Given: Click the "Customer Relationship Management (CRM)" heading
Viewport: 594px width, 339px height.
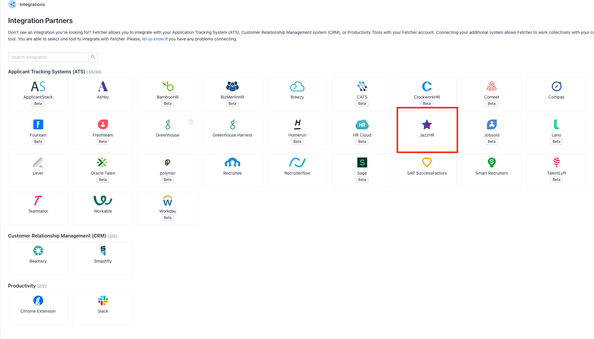Looking at the screenshot, I should click(57, 236).
